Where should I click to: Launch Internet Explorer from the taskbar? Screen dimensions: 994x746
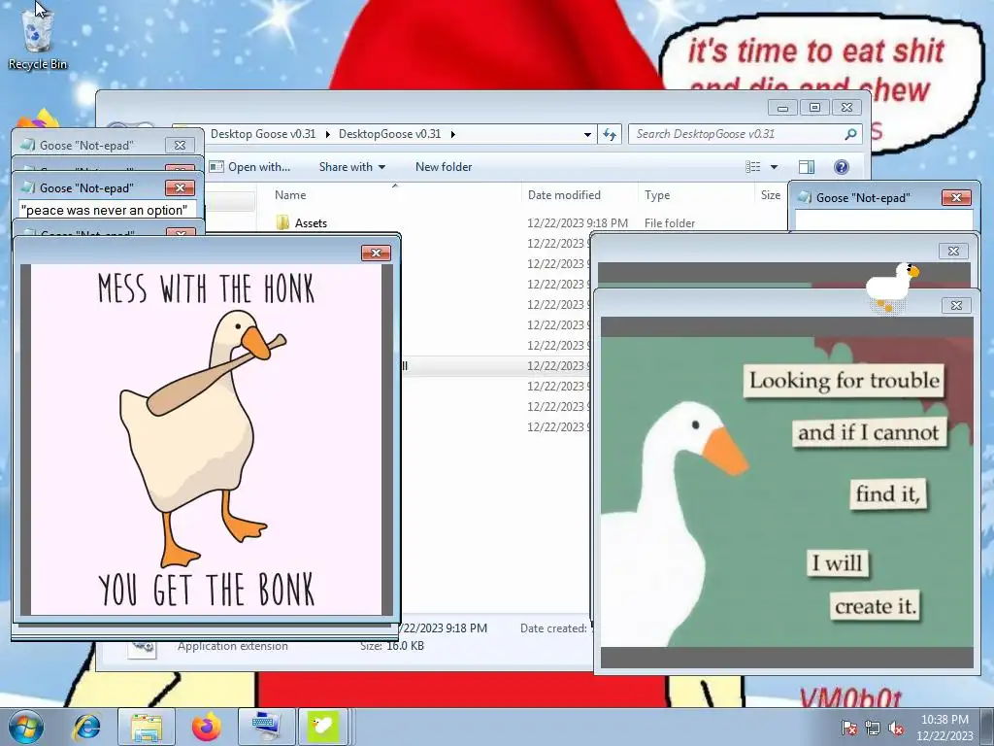pos(86,727)
